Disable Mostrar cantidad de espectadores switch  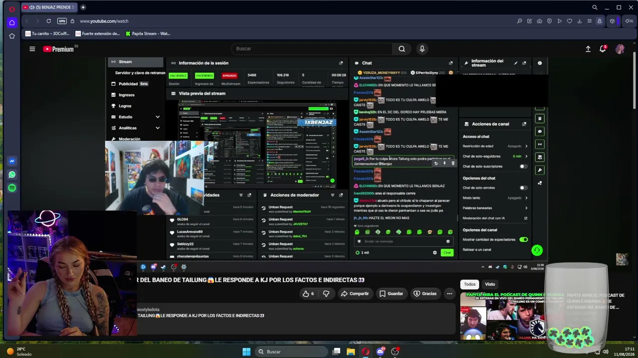(523, 240)
